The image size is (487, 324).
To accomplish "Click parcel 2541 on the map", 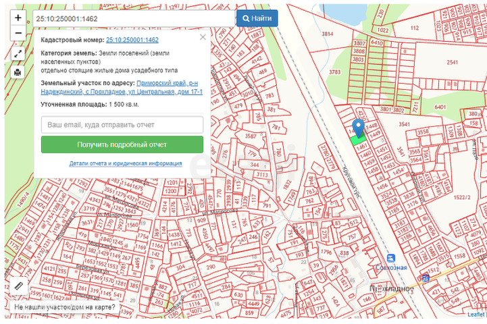I will (x=452, y=62).
